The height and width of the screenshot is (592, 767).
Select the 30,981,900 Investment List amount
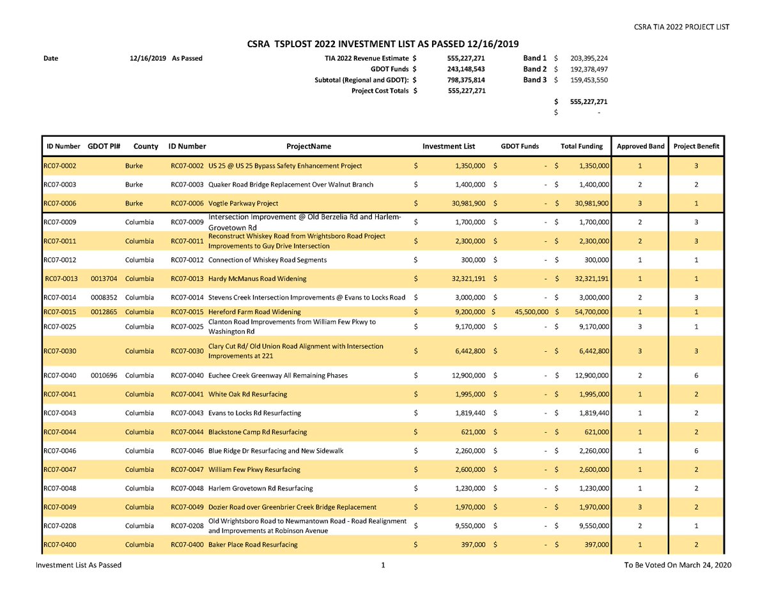coord(467,203)
